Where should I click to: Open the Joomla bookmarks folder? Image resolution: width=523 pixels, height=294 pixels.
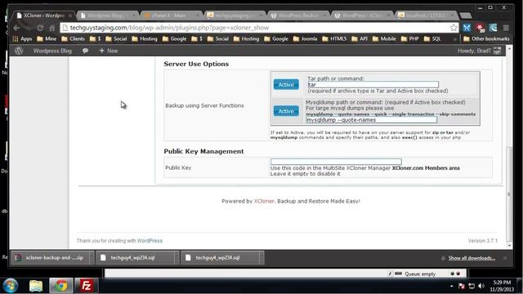coord(305,39)
